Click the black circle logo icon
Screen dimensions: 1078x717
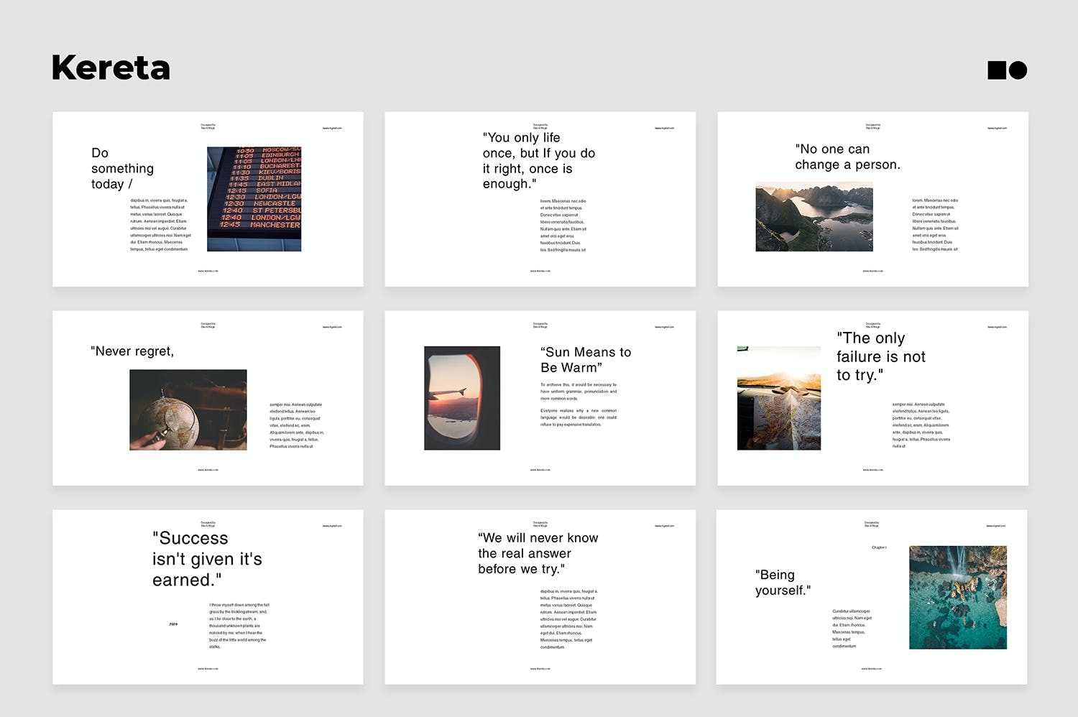tap(1018, 70)
